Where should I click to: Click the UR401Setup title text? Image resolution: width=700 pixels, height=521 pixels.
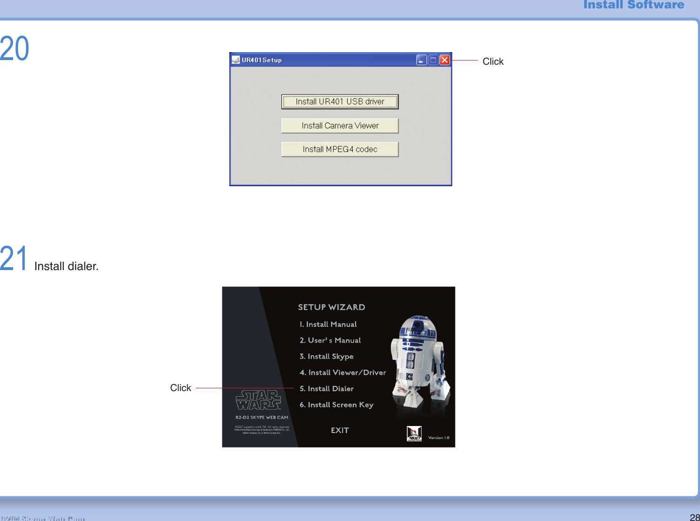pyautogui.click(x=262, y=60)
